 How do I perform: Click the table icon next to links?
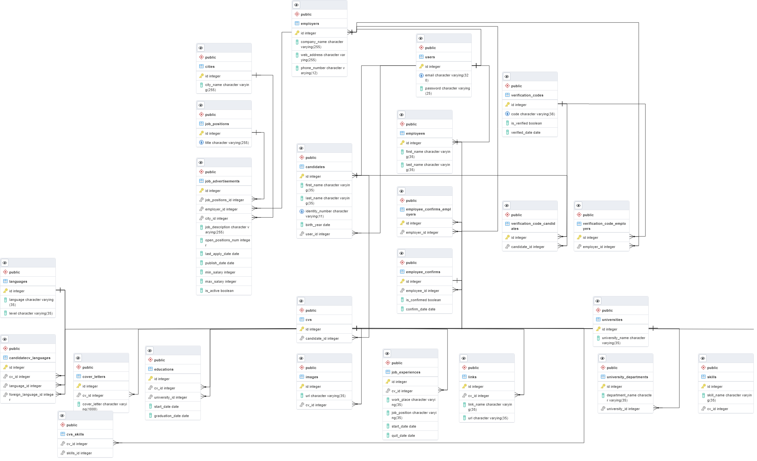coord(465,377)
